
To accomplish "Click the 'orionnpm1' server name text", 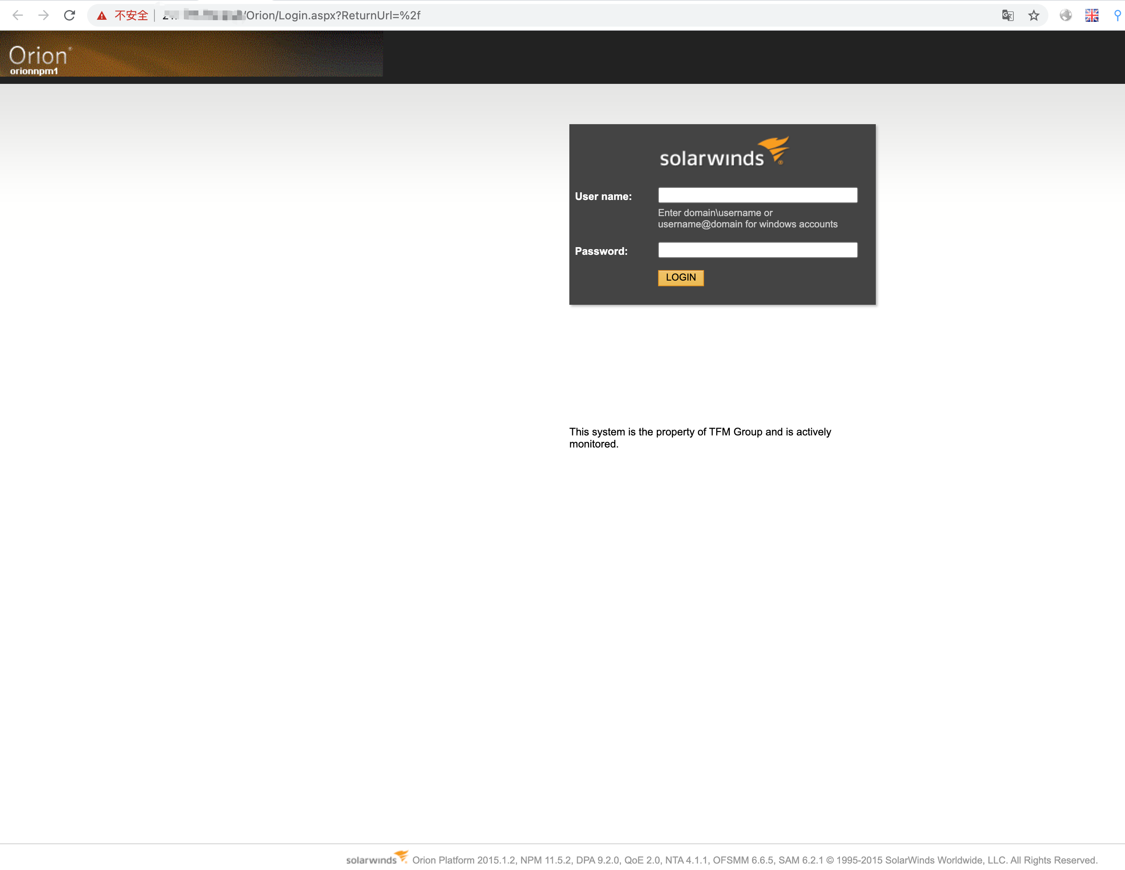I will pyautogui.click(x=34, y=71).
